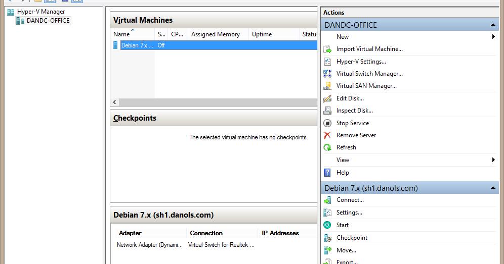The height and width of the screenshot is (264, 504).
Task: Select the Network Adapter (Dynami... entry
Action: pyautogui.click(x=149, y=245)
